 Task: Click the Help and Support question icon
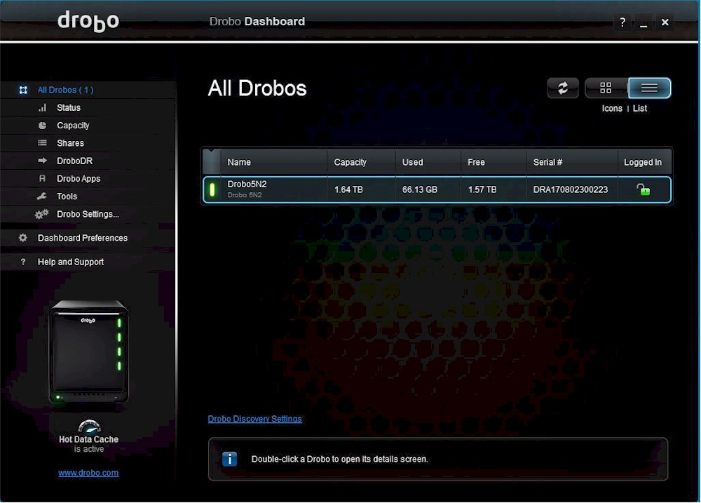23,262
